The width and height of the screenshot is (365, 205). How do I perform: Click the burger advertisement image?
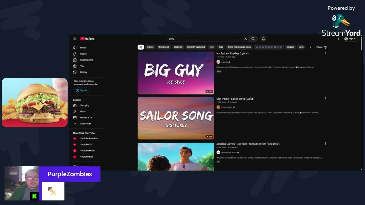pyautogui.click(x=35, y=102)
